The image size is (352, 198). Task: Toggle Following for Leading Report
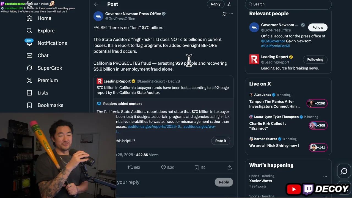point(315,60)
